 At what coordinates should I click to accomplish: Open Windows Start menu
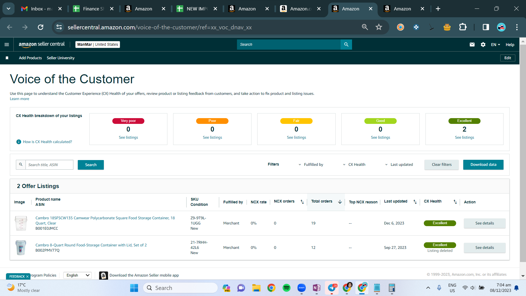(x=134, y=288)
